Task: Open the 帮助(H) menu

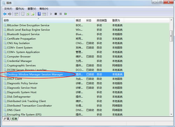Action: click(x=44, y=9)
